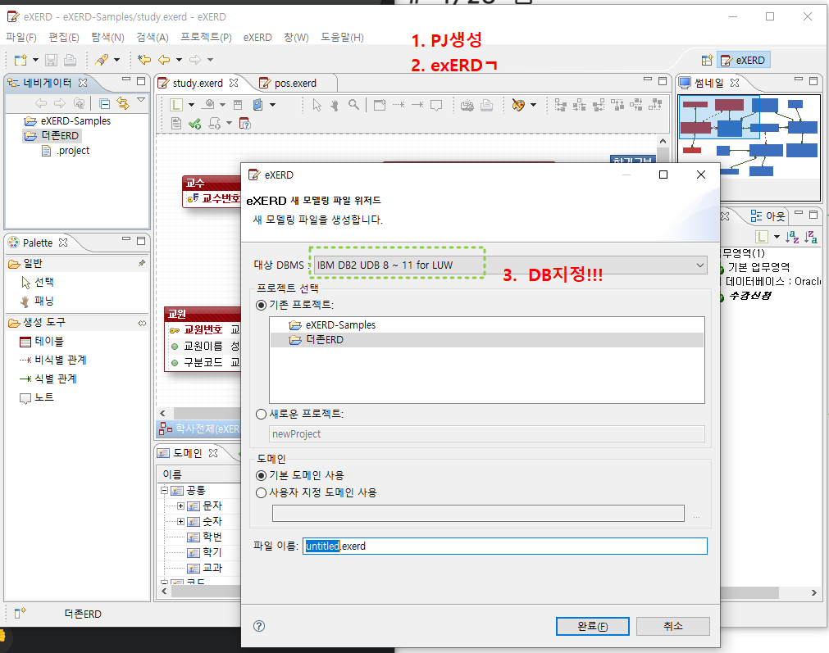Image resolution: width=829 pixels, height=653 pixels.
Task: Click the Last Edit Location arrow icon
Action: (143, 60)
